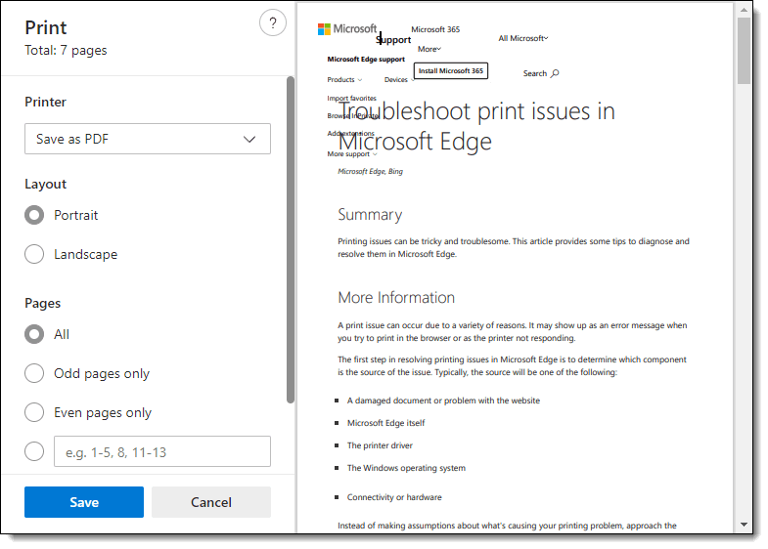The image size is (768, 549).
Task: Click into the custom page range field
Action: point(162,451)
